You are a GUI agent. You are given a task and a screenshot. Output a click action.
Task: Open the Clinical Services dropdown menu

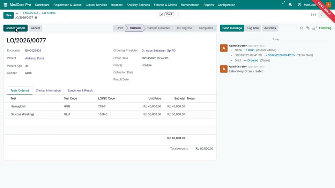coord(96,5)
